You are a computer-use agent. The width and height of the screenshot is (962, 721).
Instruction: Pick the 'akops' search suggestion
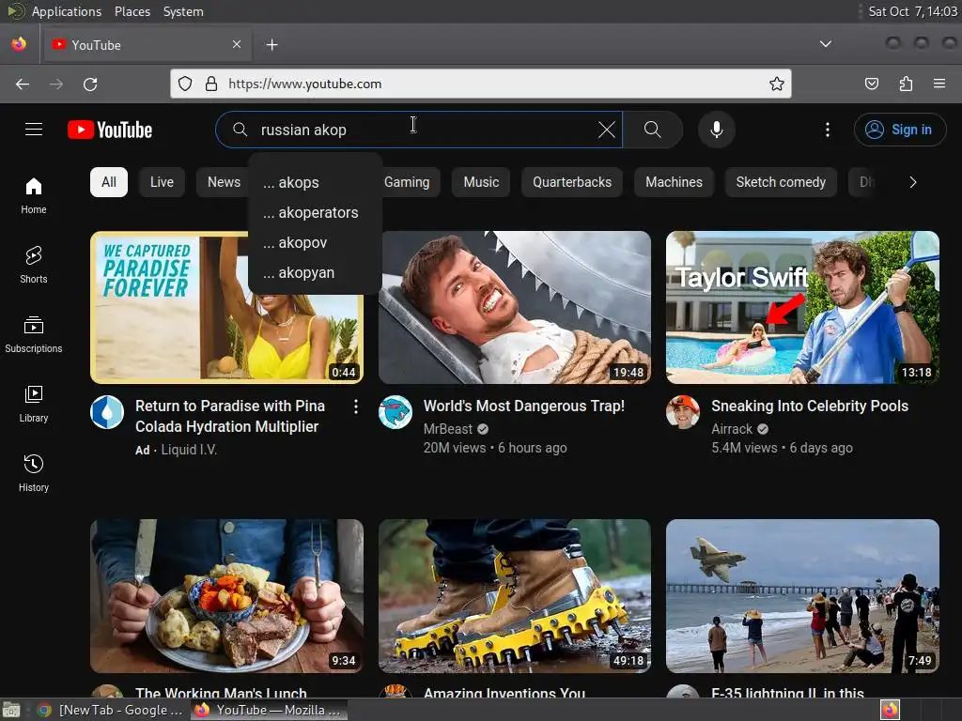316,183
